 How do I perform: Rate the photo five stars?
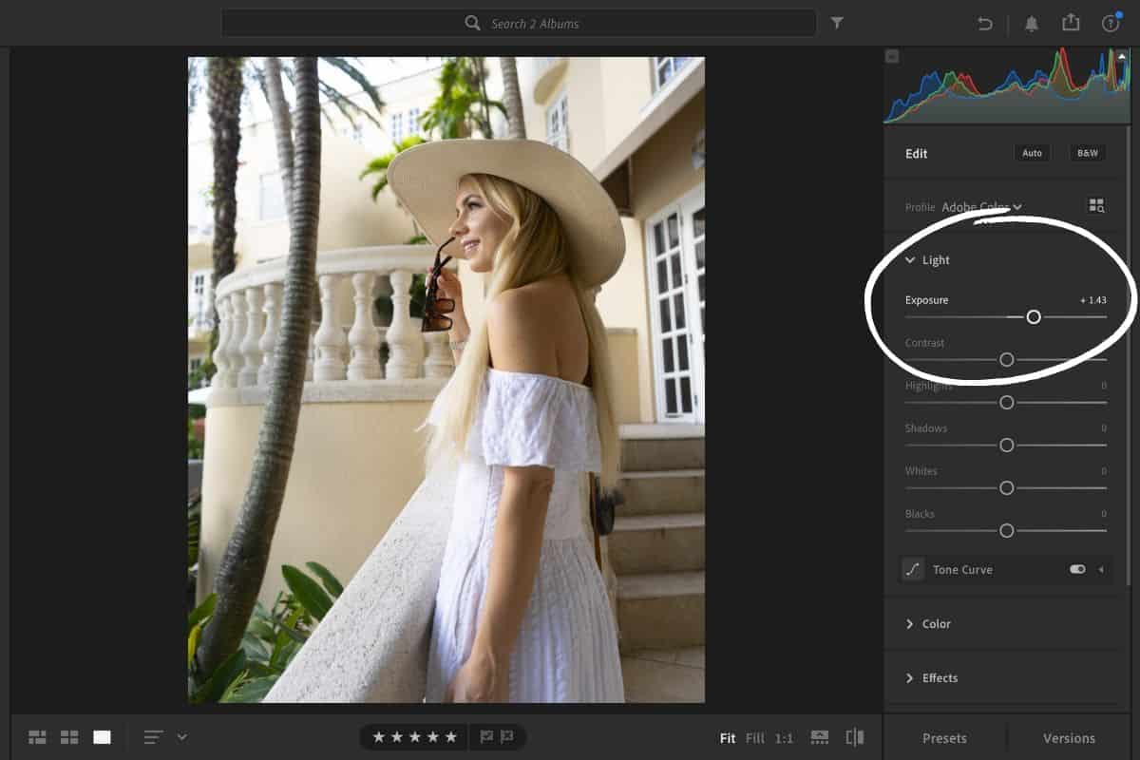[453, 736]
